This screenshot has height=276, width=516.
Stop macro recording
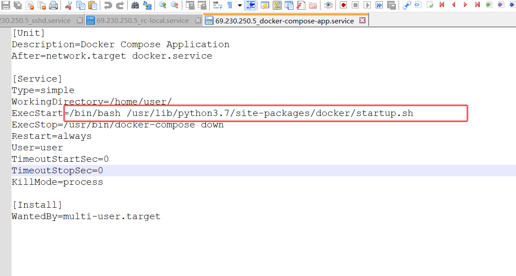(x=355, y=5)
